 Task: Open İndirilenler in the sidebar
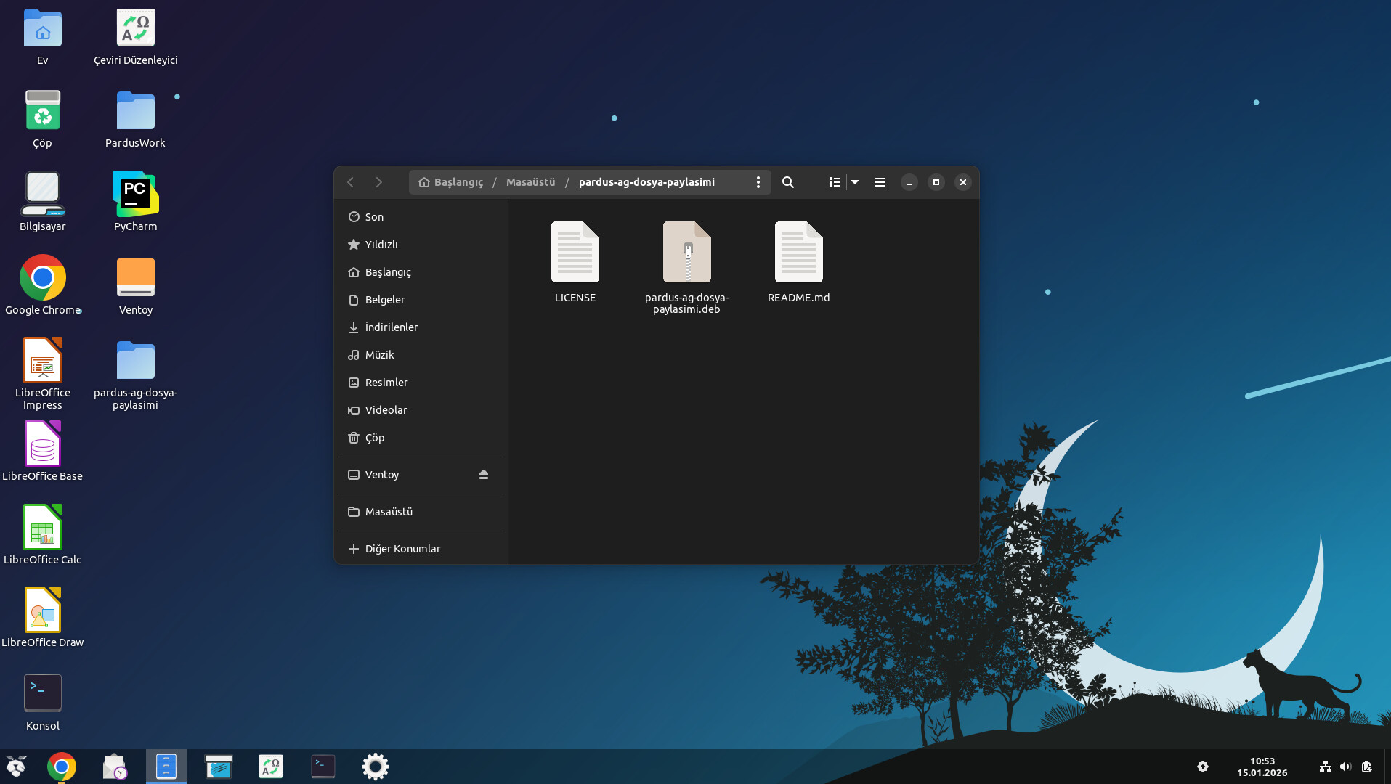pos(391,327)
